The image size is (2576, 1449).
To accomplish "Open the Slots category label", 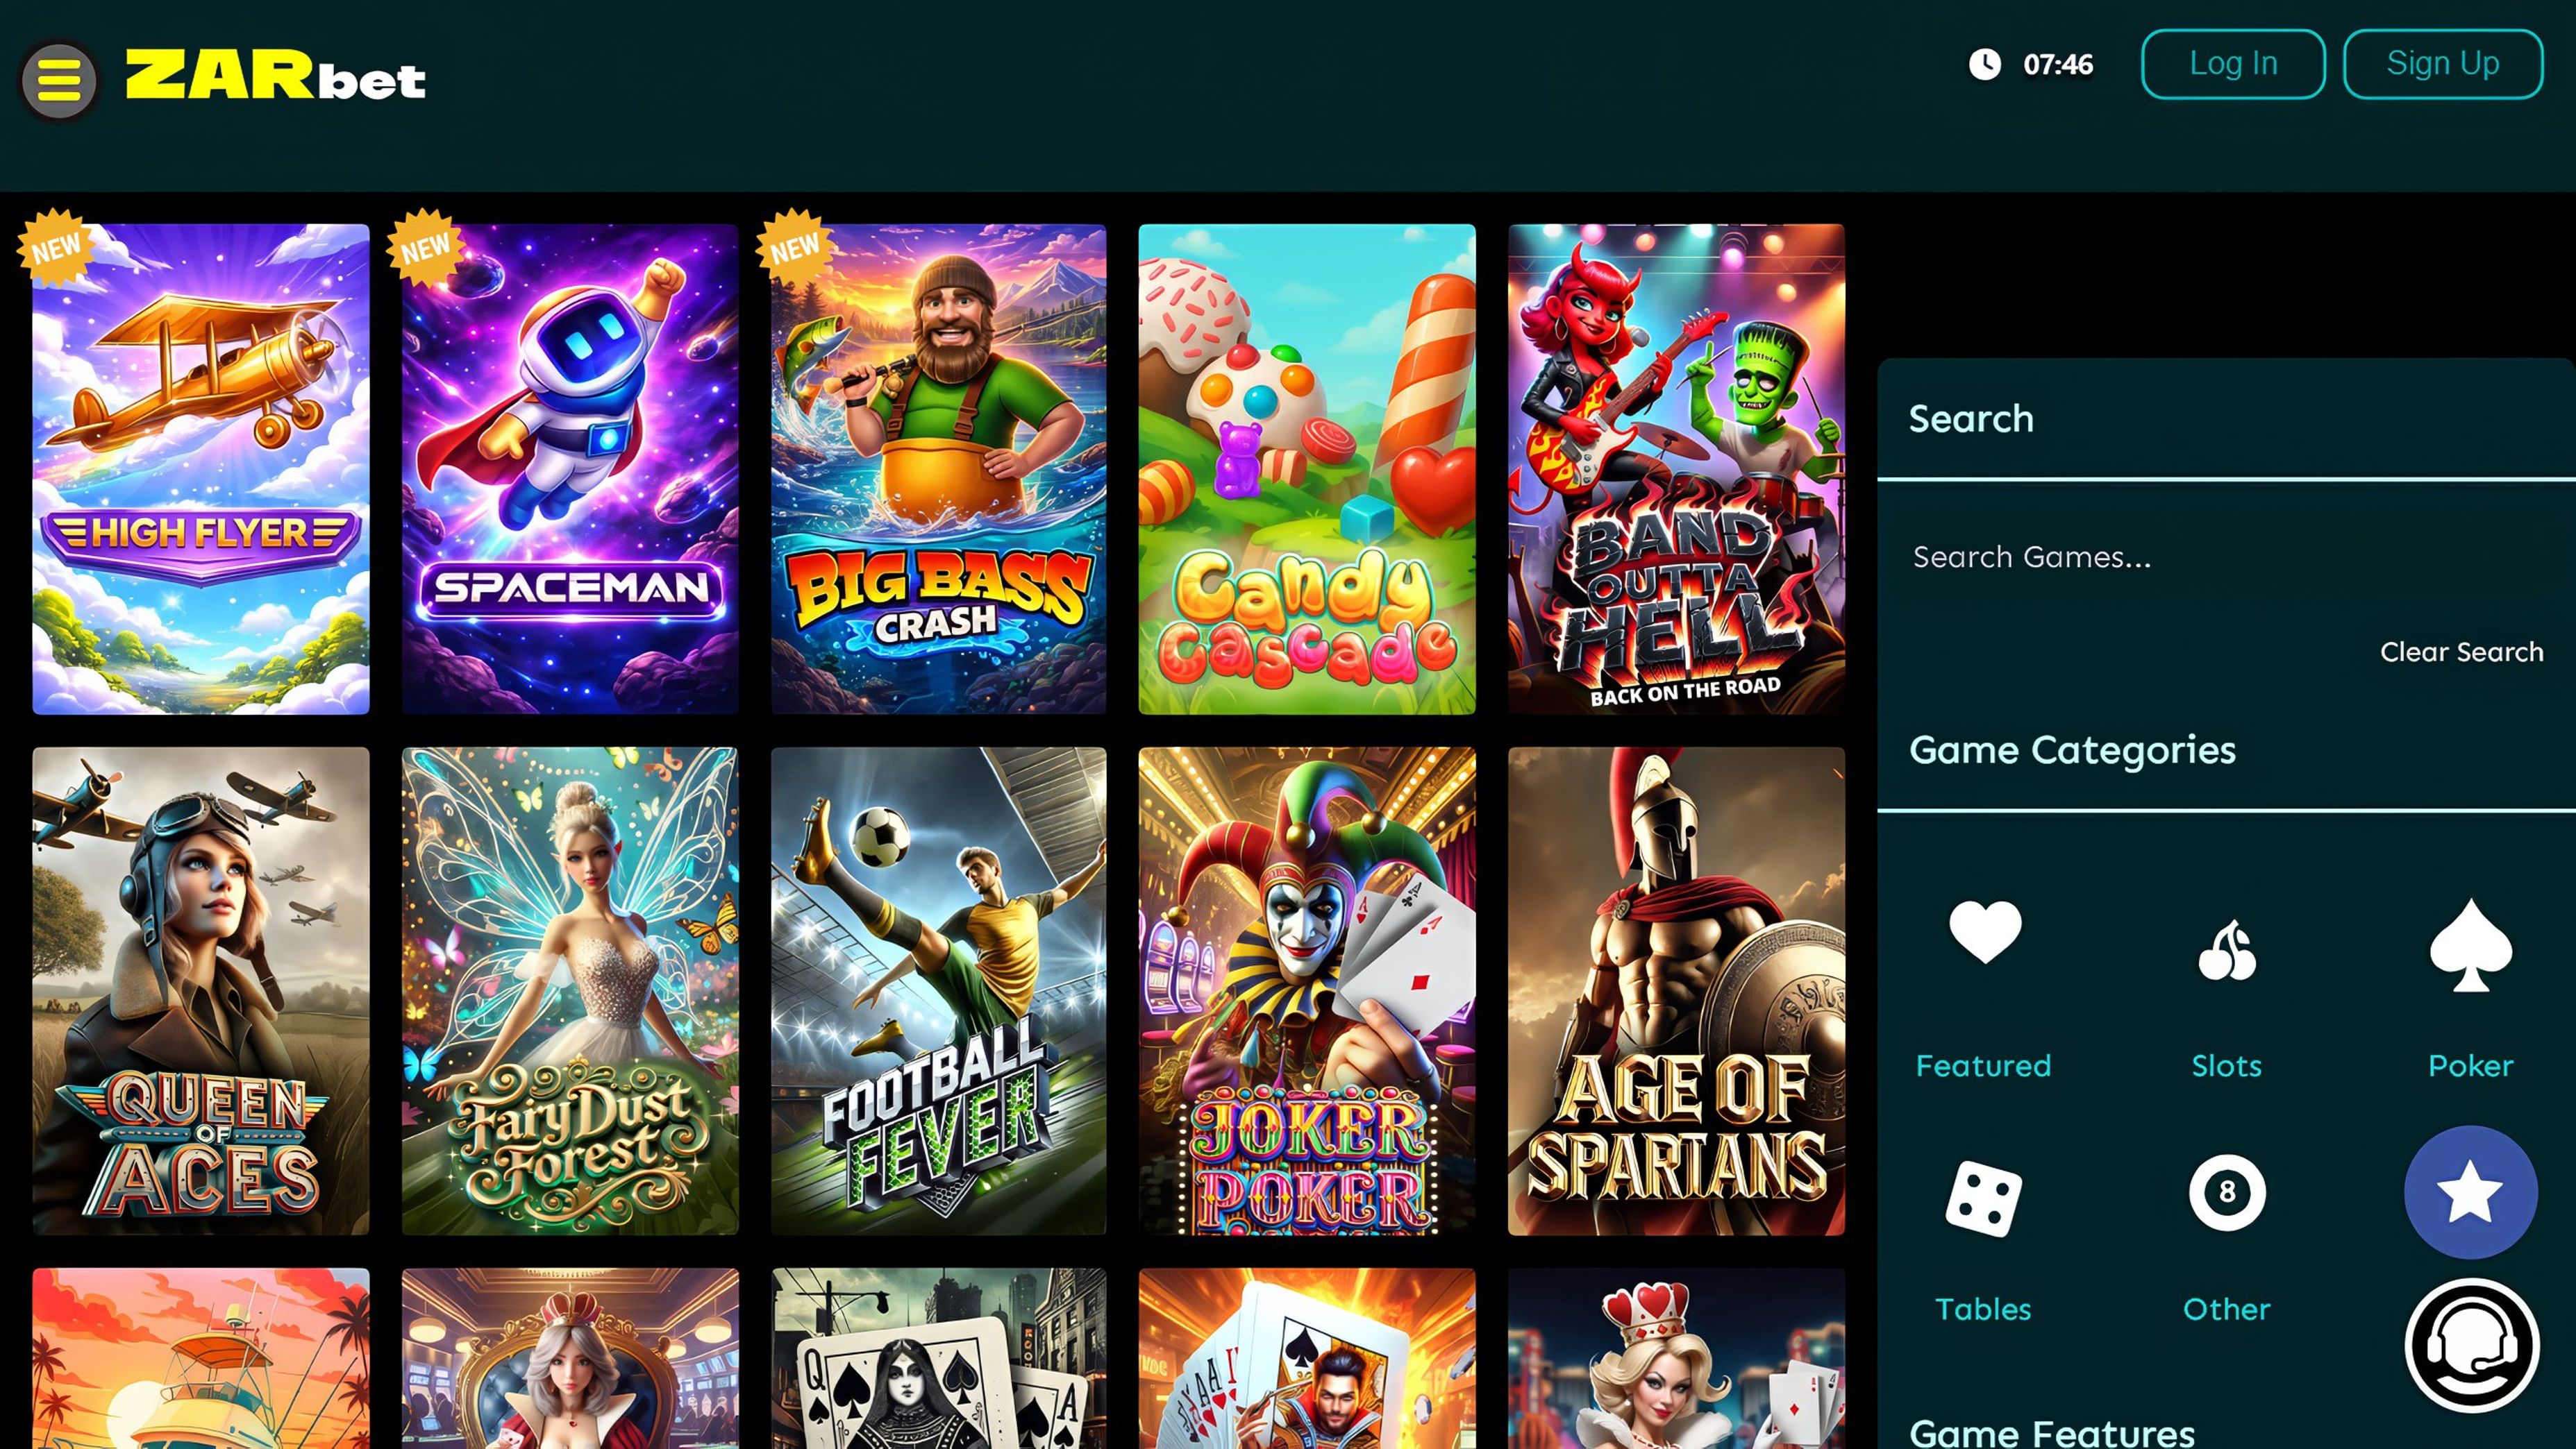I will (2227, 1065).
